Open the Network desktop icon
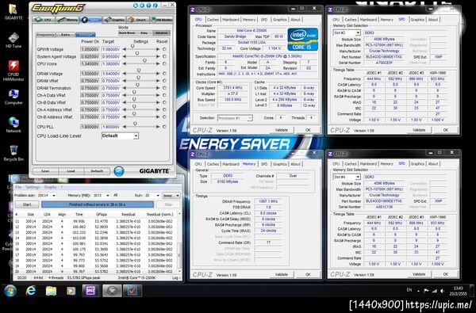This screenshot has height=313, width=476. tap(13, 125)
